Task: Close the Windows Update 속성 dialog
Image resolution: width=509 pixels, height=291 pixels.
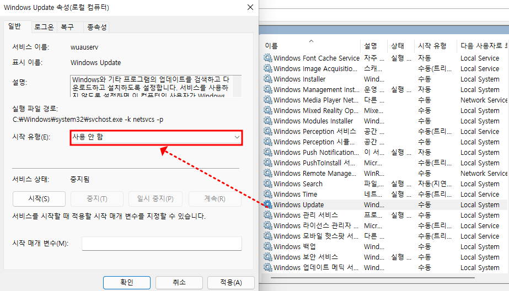Action: [250, 7]
